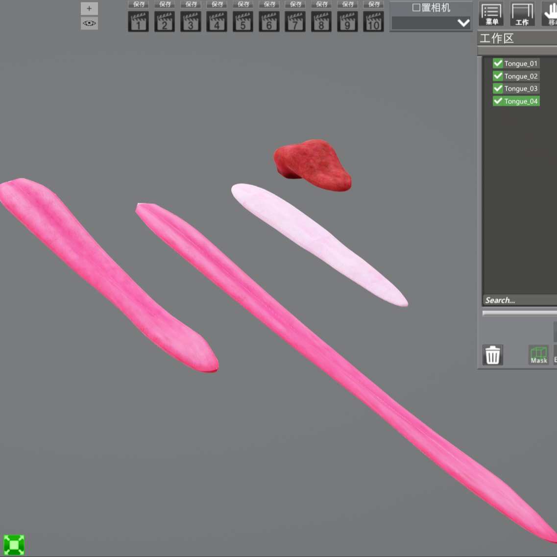
Task: Uncheck the Tongue_01 checkbox
Action: 498,63
